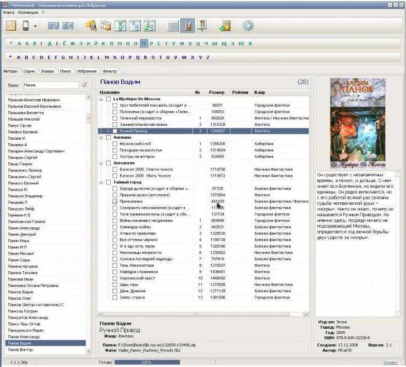
Task: Select Latin letter M in alphabet bar
Action: (x=107, y=57)
